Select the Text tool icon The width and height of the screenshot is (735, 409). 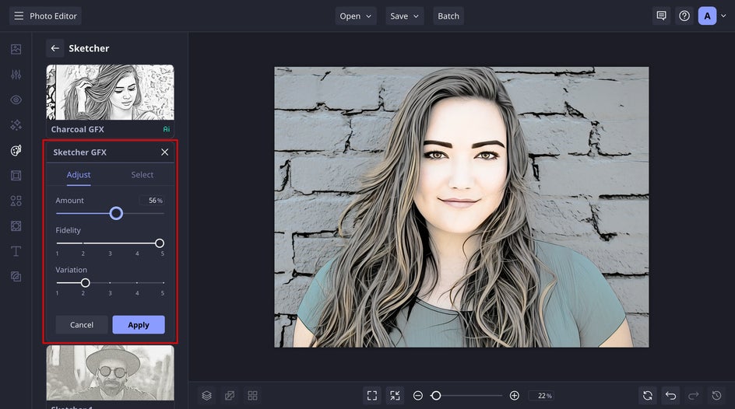16,251
